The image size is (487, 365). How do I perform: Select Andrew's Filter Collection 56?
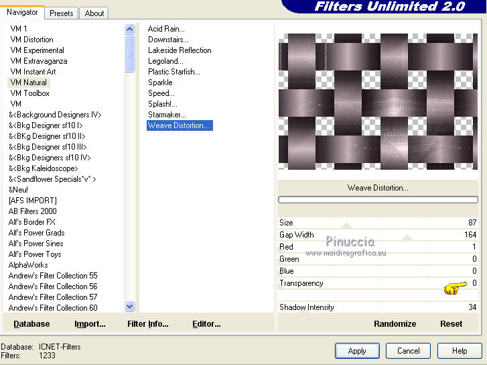[53, 286]
